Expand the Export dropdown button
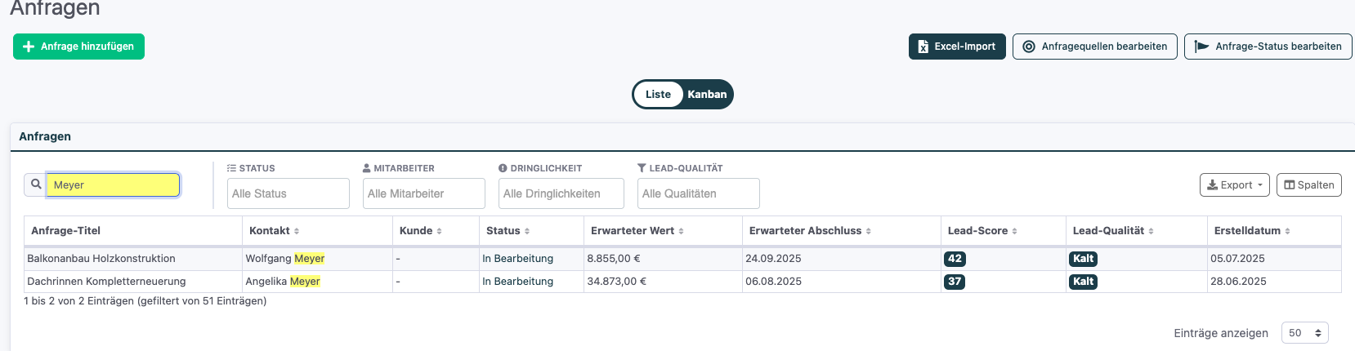Screen dimensions: 1355x351 coord(1234,185)
